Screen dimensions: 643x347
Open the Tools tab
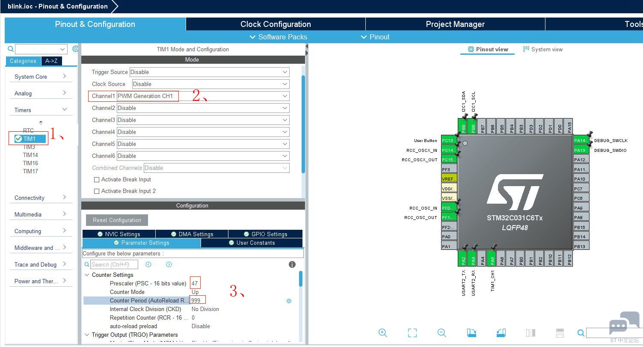(x=594, y=24)
